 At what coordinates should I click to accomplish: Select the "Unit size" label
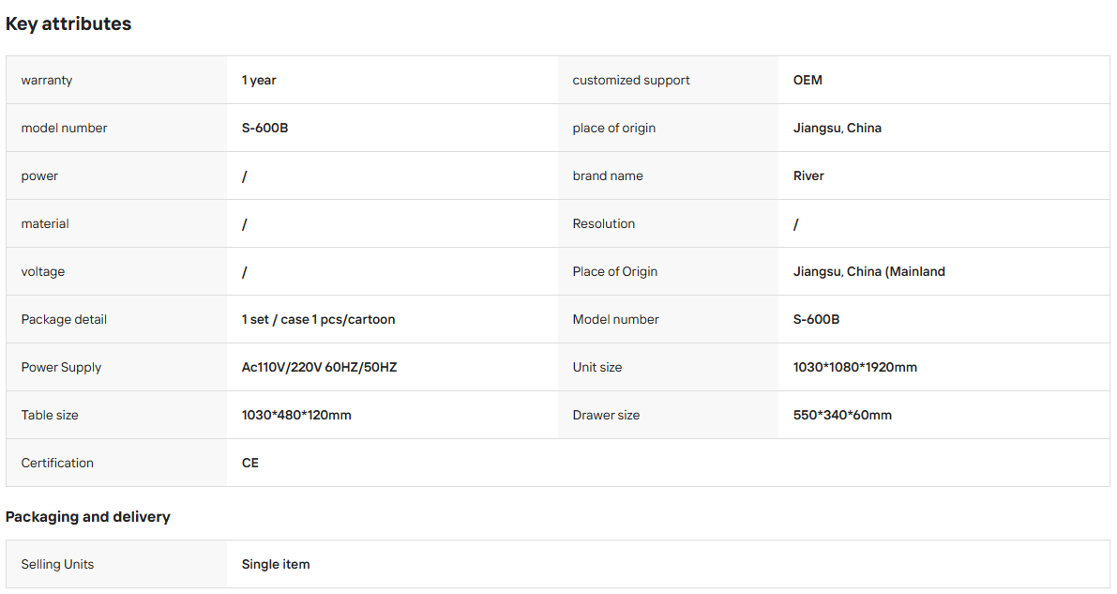[597, 367]
